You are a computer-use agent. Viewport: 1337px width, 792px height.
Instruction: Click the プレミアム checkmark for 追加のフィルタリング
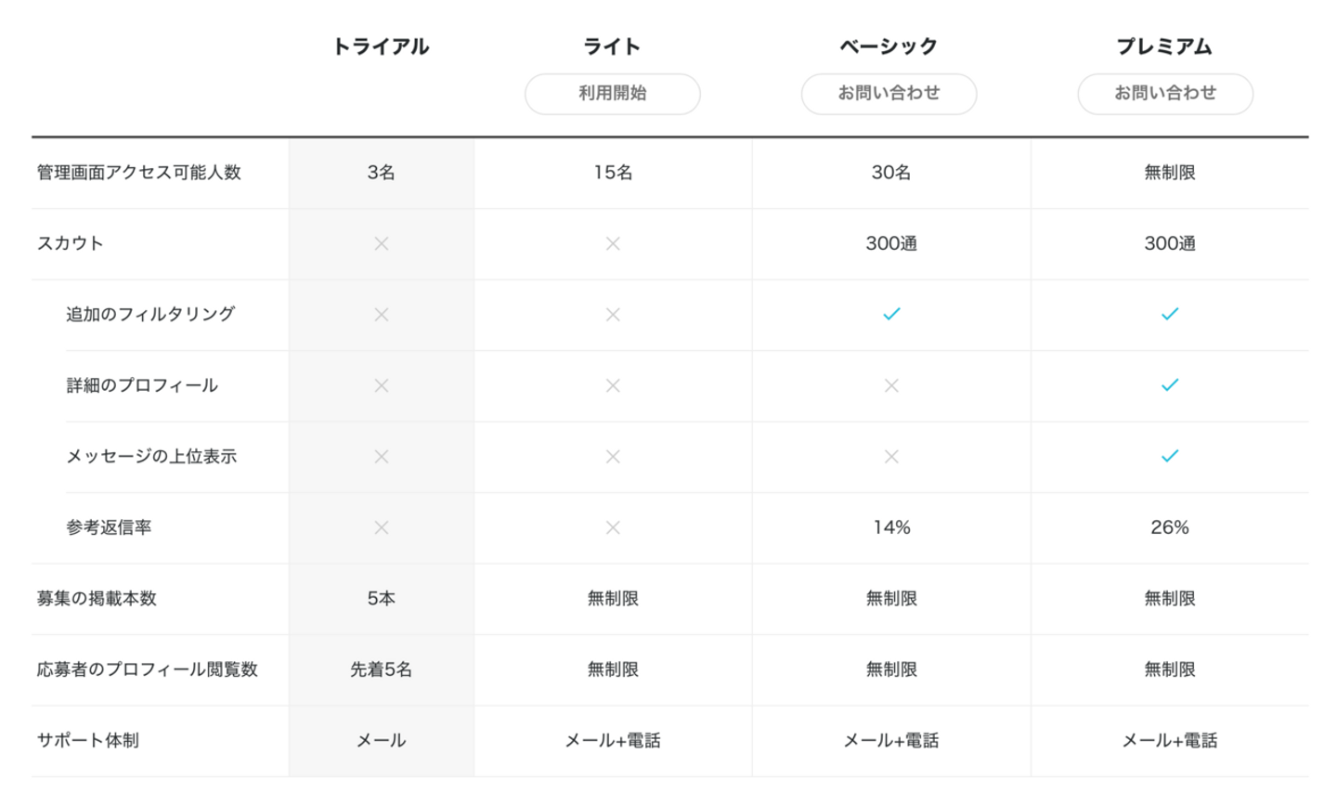[1170, 314]
